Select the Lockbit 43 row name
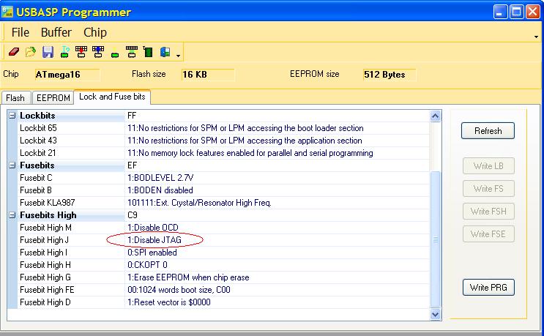The image size is (544, 336). [x=38, y=141]
